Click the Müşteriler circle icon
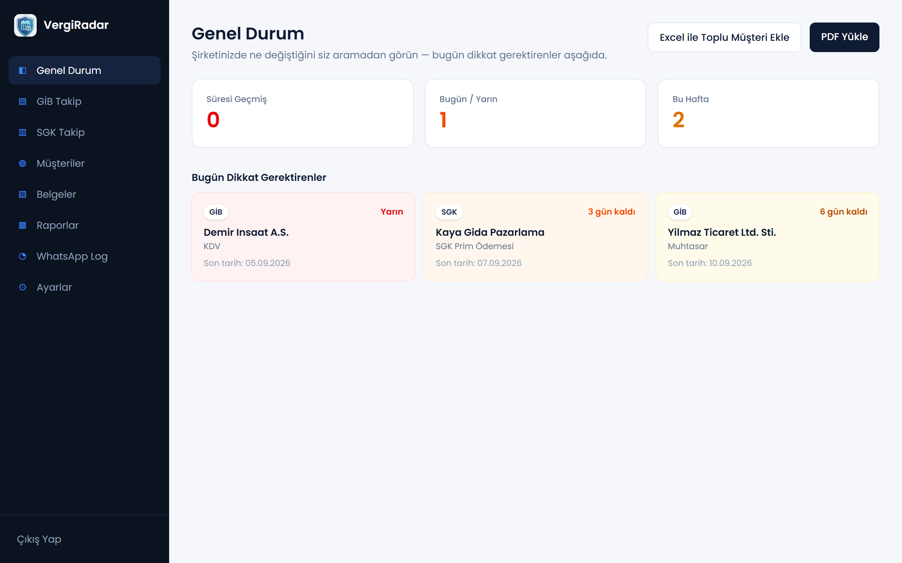 click(22, 163)
